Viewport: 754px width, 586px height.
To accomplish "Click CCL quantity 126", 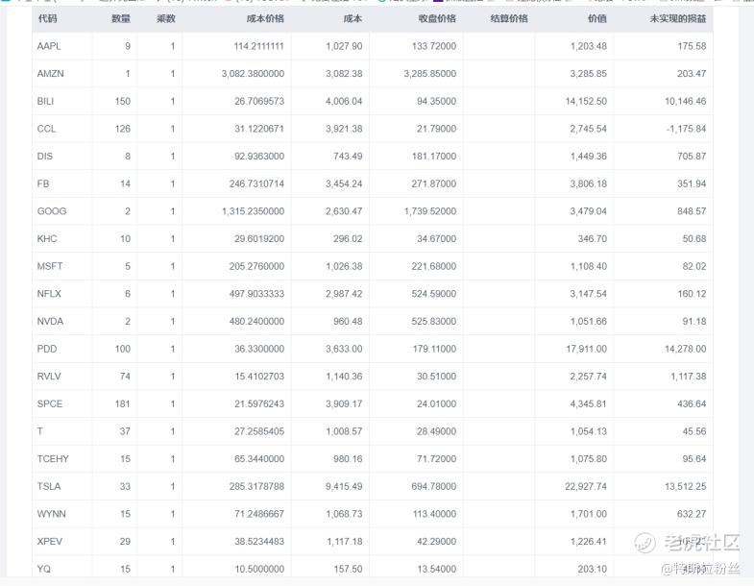I will coord(123,129).
